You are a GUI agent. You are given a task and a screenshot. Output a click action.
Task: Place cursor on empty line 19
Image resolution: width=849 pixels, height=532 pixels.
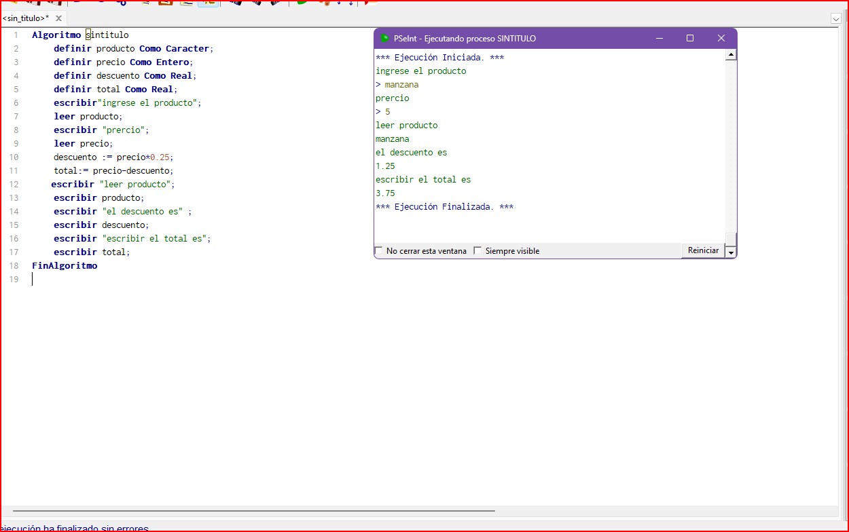(x=136, y=280)
